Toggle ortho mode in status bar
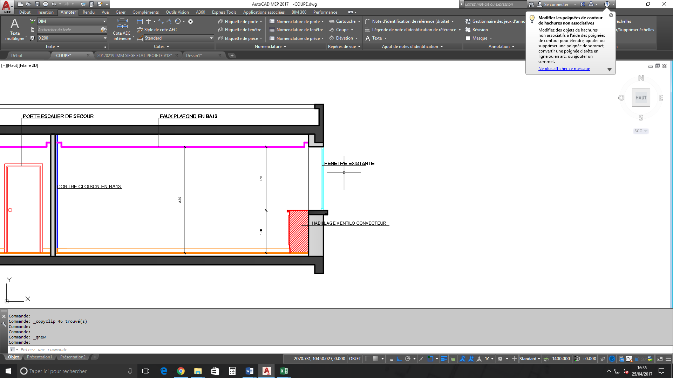 coord(399,359)
